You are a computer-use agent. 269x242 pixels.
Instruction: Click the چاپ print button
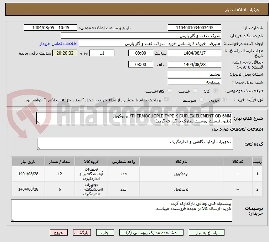coord(105,233)
